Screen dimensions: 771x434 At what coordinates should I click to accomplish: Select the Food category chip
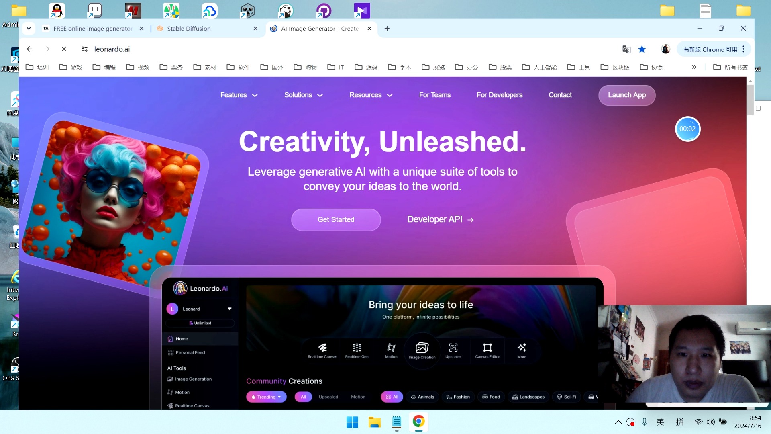click(491, 397)
